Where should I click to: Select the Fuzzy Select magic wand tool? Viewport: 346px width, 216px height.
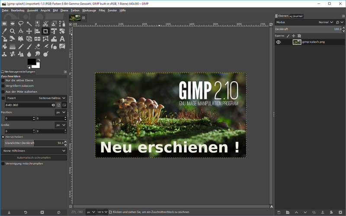(x=29, y=24)
